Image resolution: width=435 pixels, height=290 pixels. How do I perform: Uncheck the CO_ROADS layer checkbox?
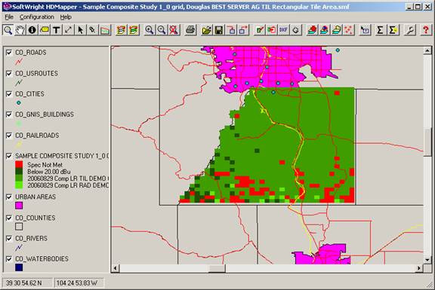pos(9,52)
